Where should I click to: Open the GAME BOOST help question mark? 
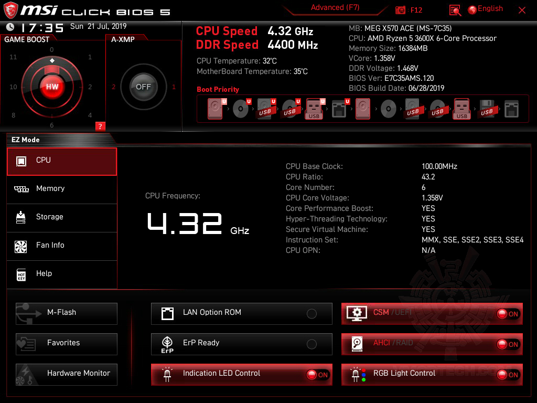tap(100, 126)
